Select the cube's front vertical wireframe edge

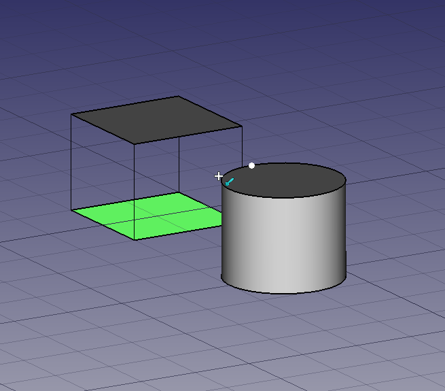click(135, 192)
